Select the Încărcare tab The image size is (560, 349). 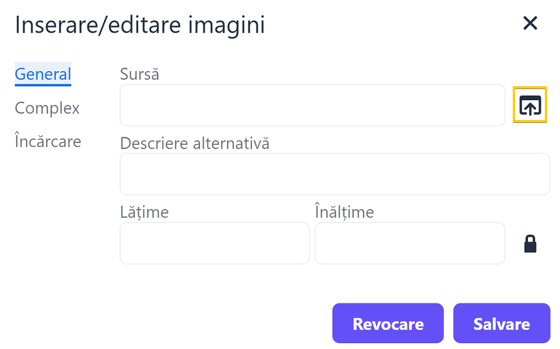[48, 141]
